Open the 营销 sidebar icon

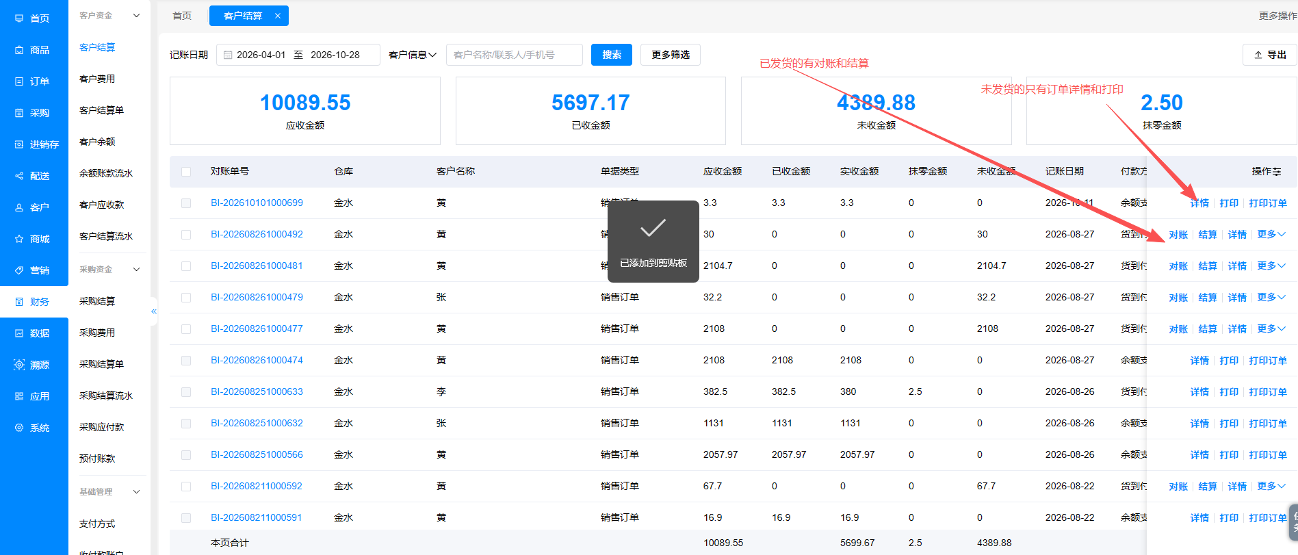click(19, 270)
